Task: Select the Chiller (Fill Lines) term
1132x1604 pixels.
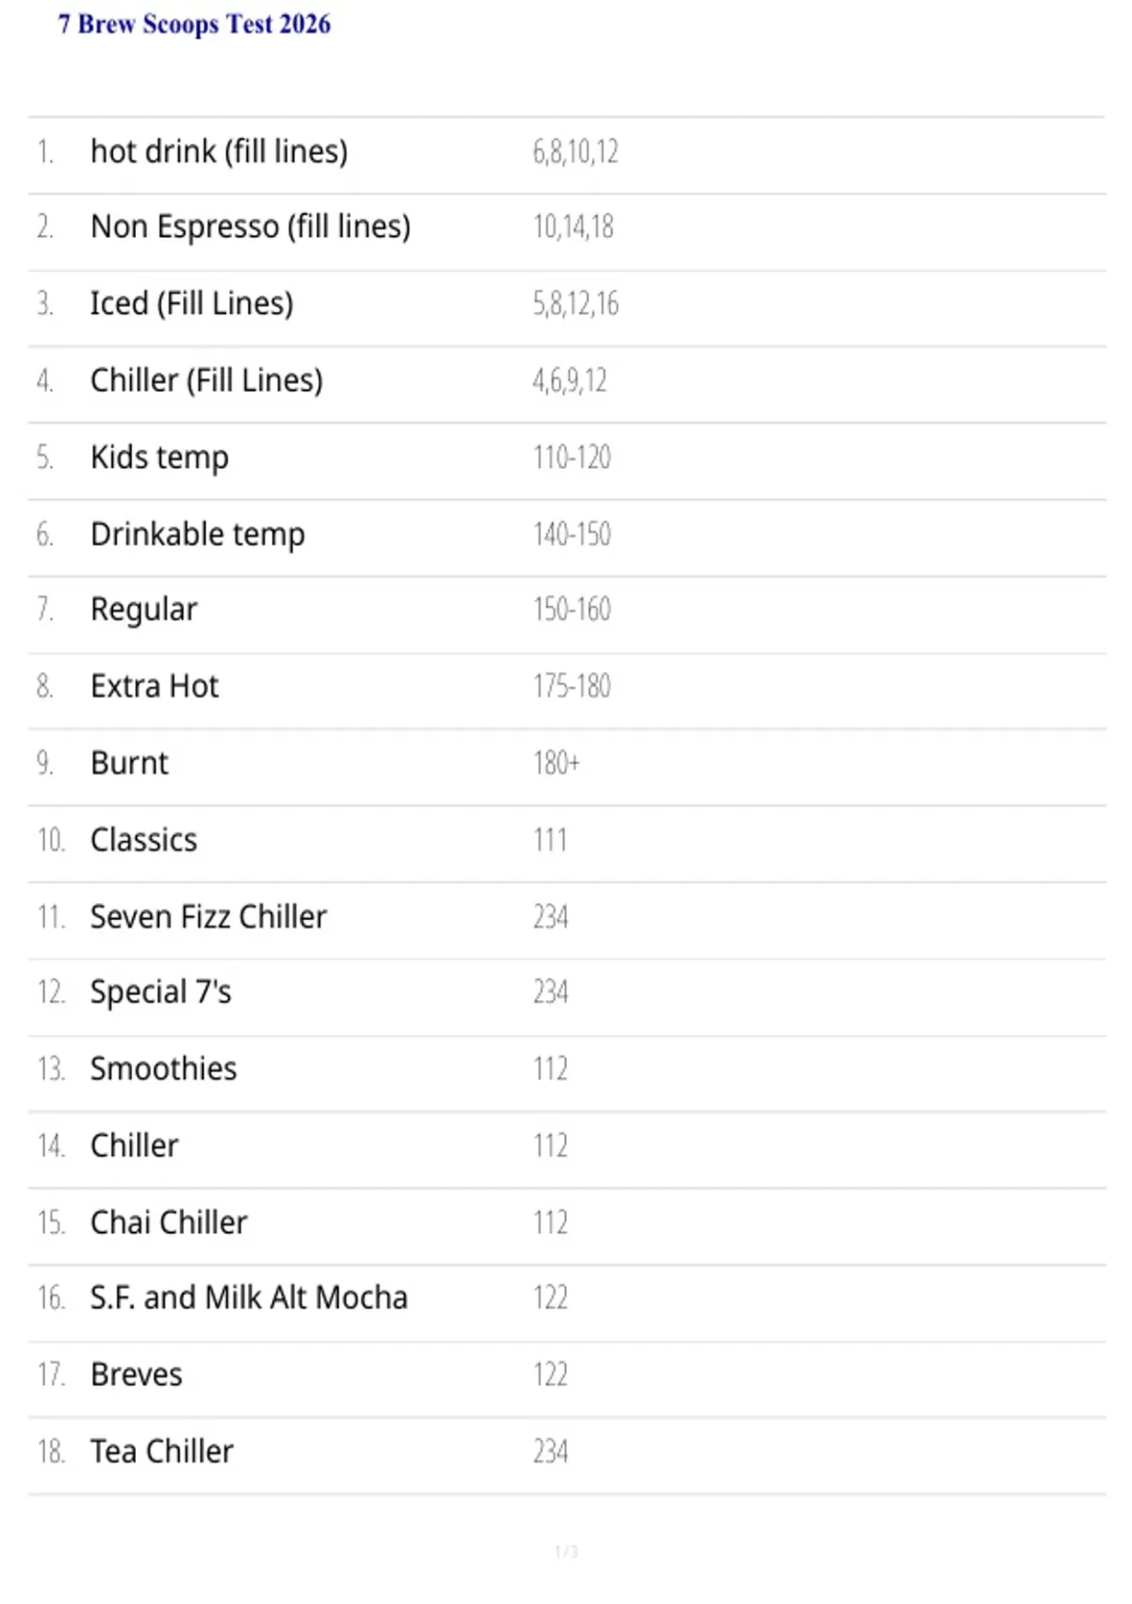Action: [207, 380]
